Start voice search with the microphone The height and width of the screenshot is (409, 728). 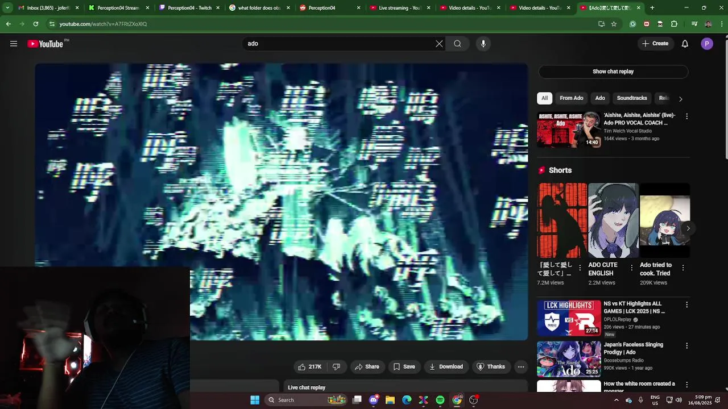[x=483, y=44]
